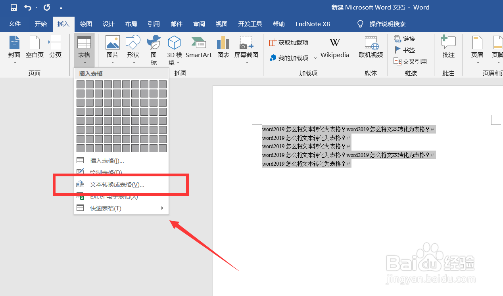Undo the last action

[27, 7]
